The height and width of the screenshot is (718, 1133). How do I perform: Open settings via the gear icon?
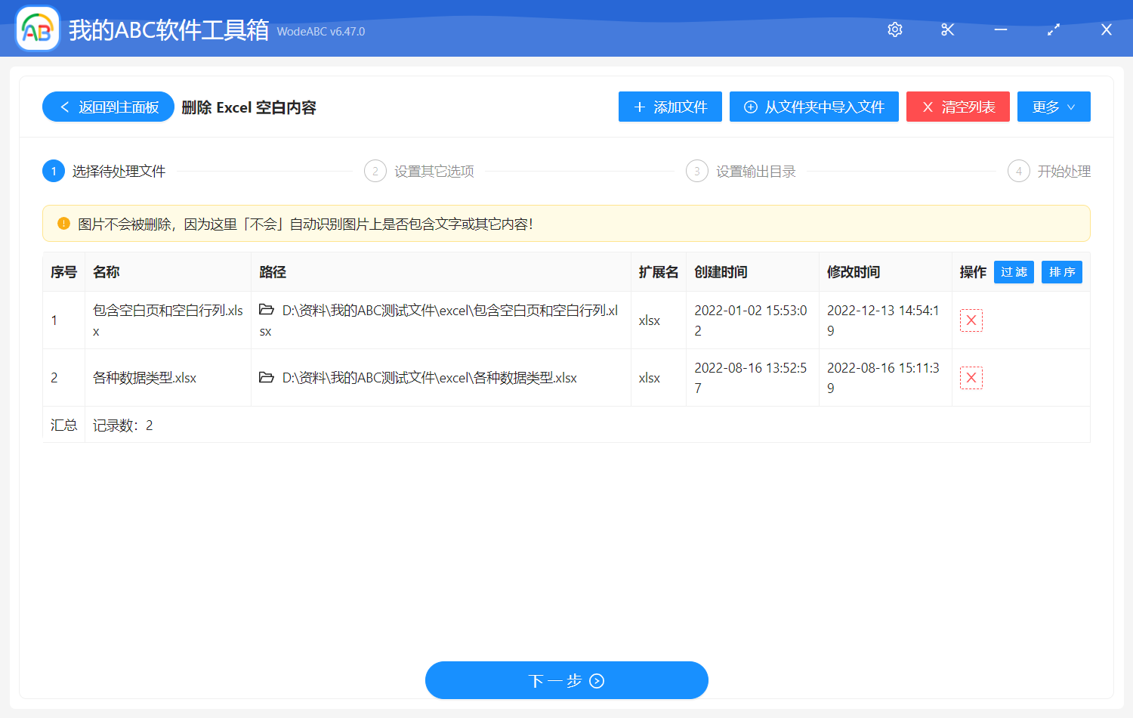pyautogui.click(x=894, y=29)
